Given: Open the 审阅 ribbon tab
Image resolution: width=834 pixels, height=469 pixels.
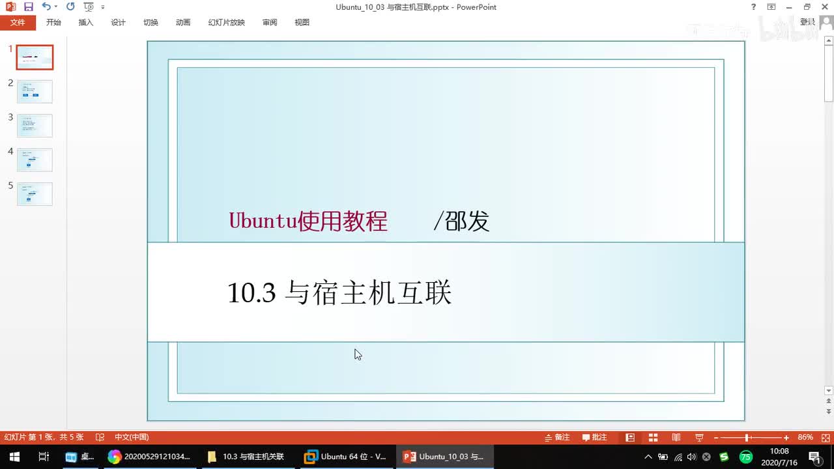Looking at the screenshot, I should (270, 22).
